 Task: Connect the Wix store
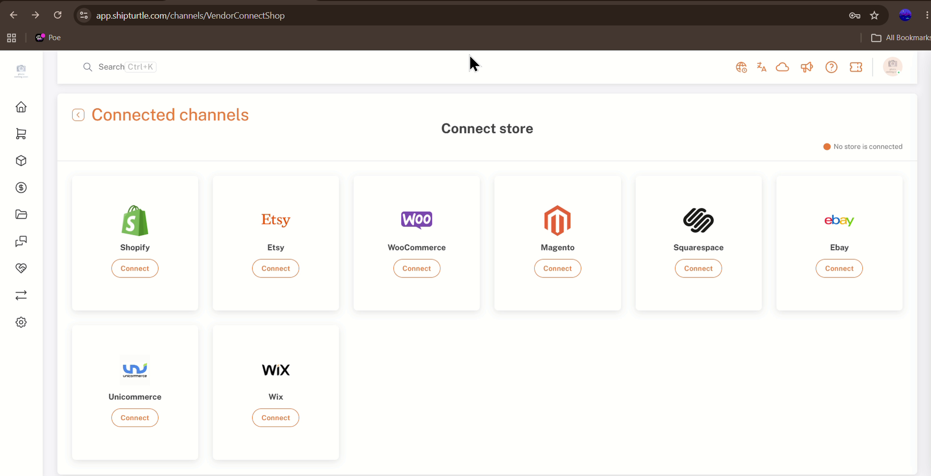click(275, 418)
